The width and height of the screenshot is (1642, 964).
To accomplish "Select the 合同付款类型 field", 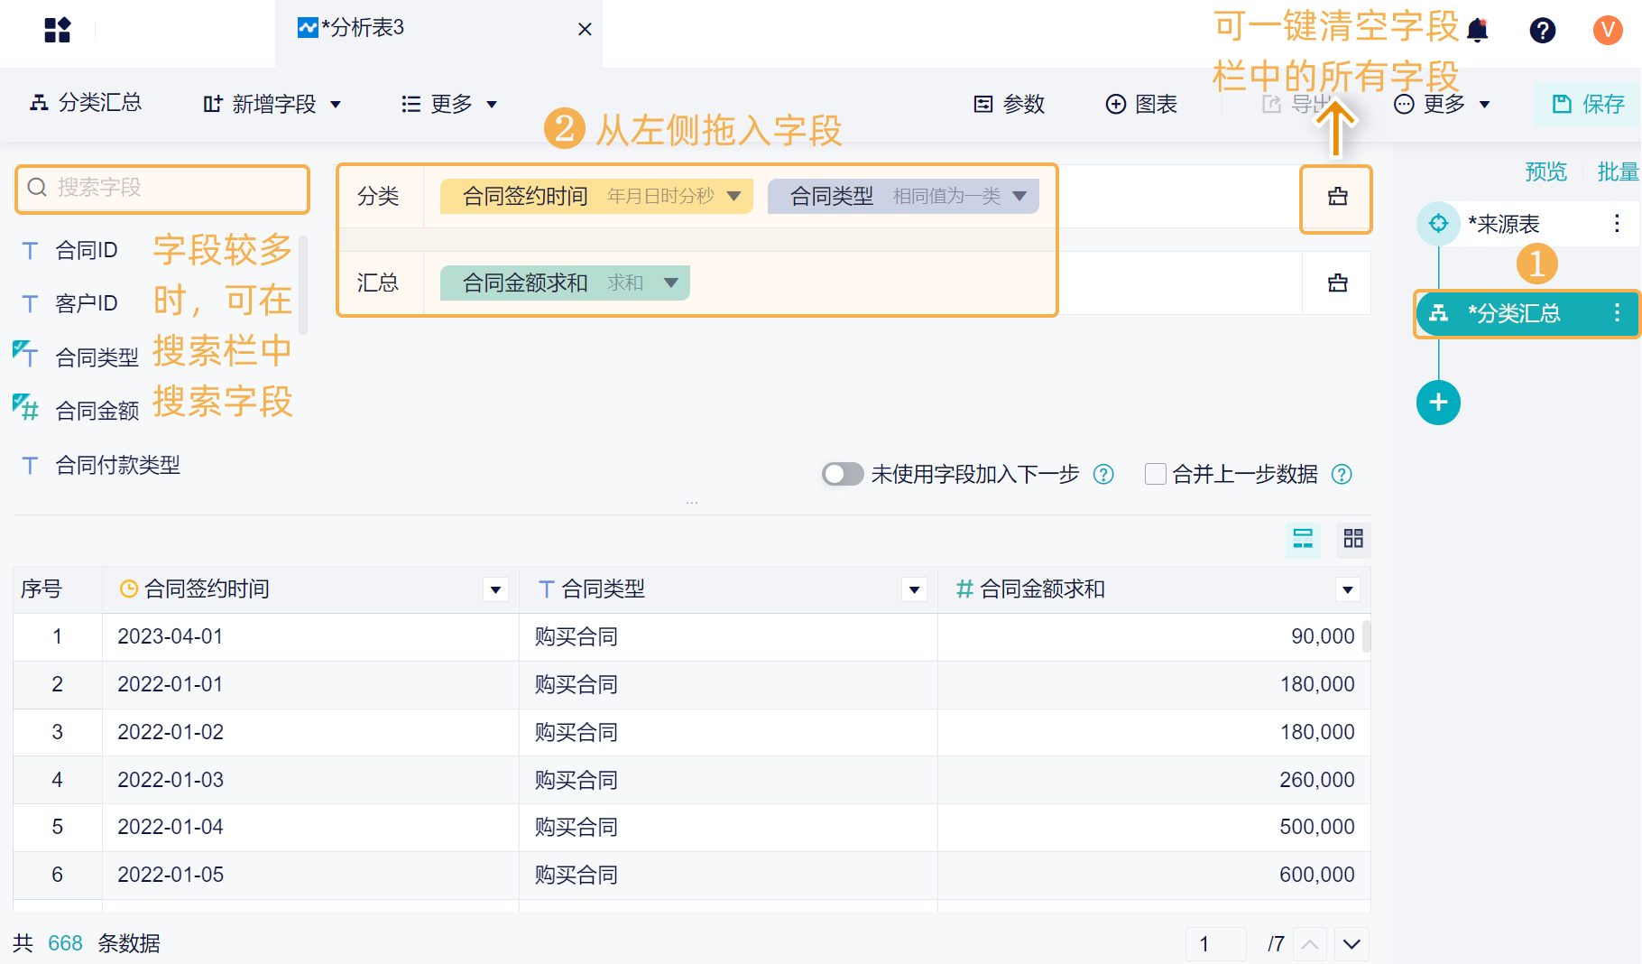I will [117, 466].
